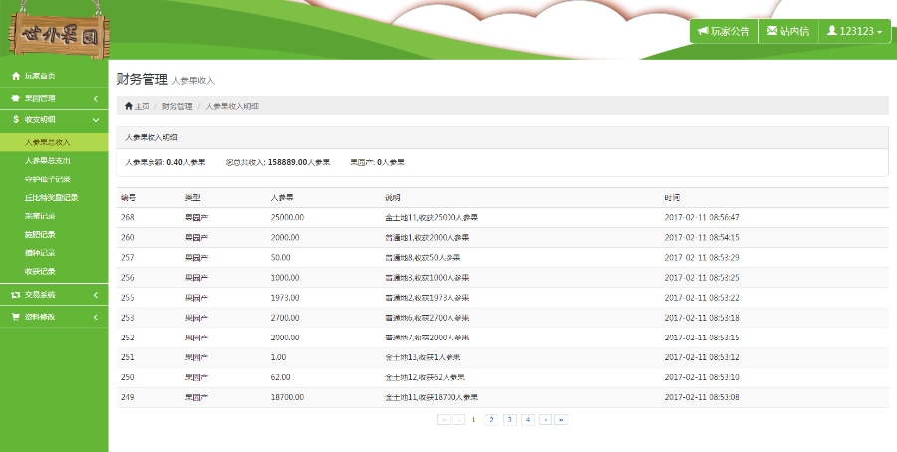Open 人参果总支出 in the sidebar
Viewport: 897px width, 452px height.
coord(48,160)
